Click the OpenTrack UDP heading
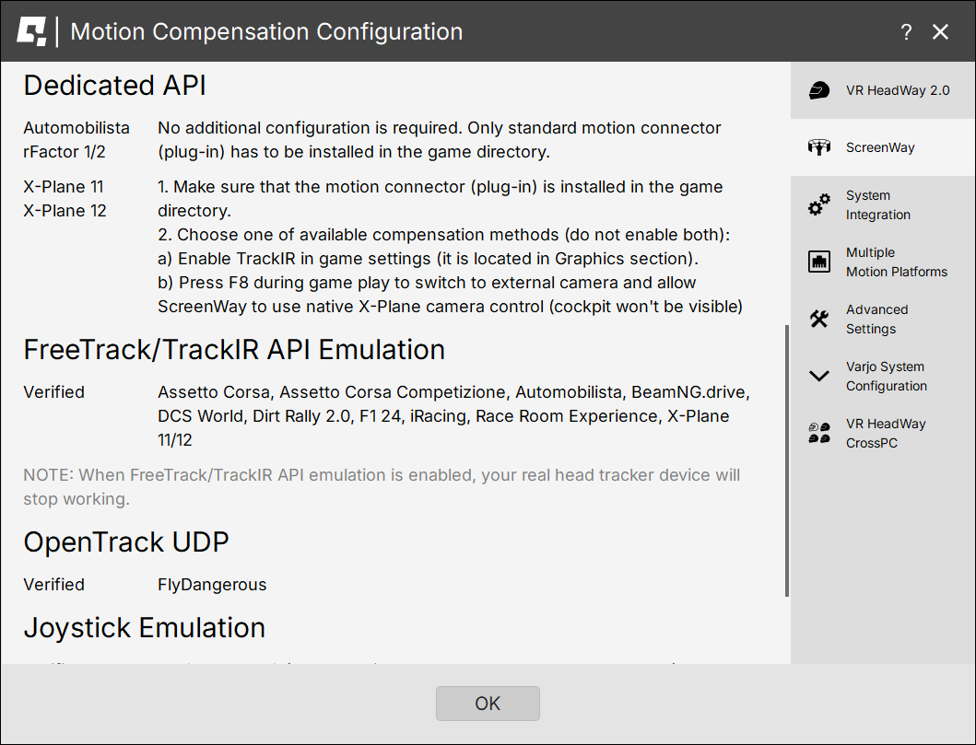The image size is (976, 745). click(126, 542)
